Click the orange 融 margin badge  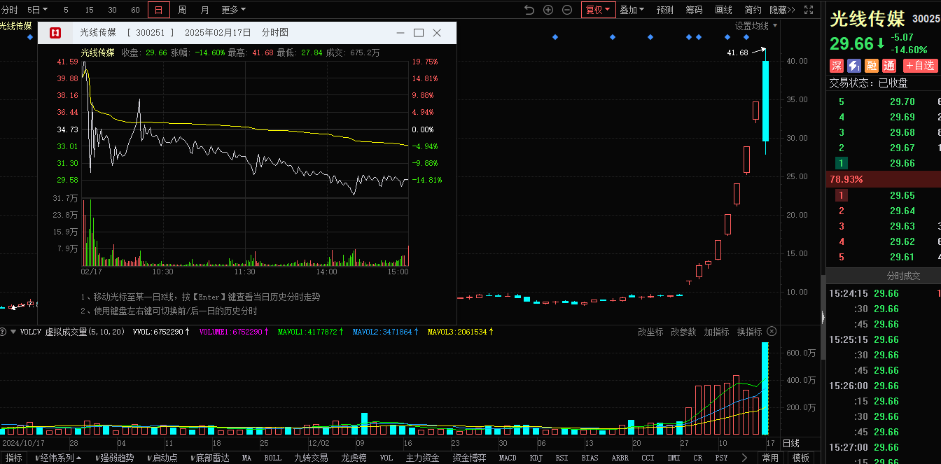[871, 66]
